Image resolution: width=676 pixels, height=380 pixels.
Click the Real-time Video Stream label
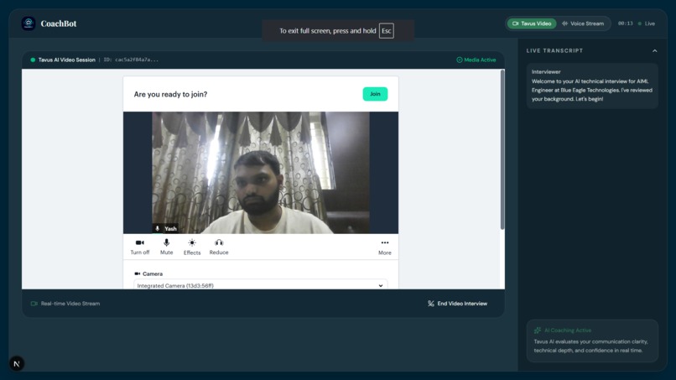pyautogui.click(x=65, y=304)
